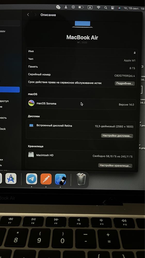The height and width of the screenshot is (258, 145).
Task: Click the 'Описание' window title
Action: pyautogui.click(x=48, y=15)
